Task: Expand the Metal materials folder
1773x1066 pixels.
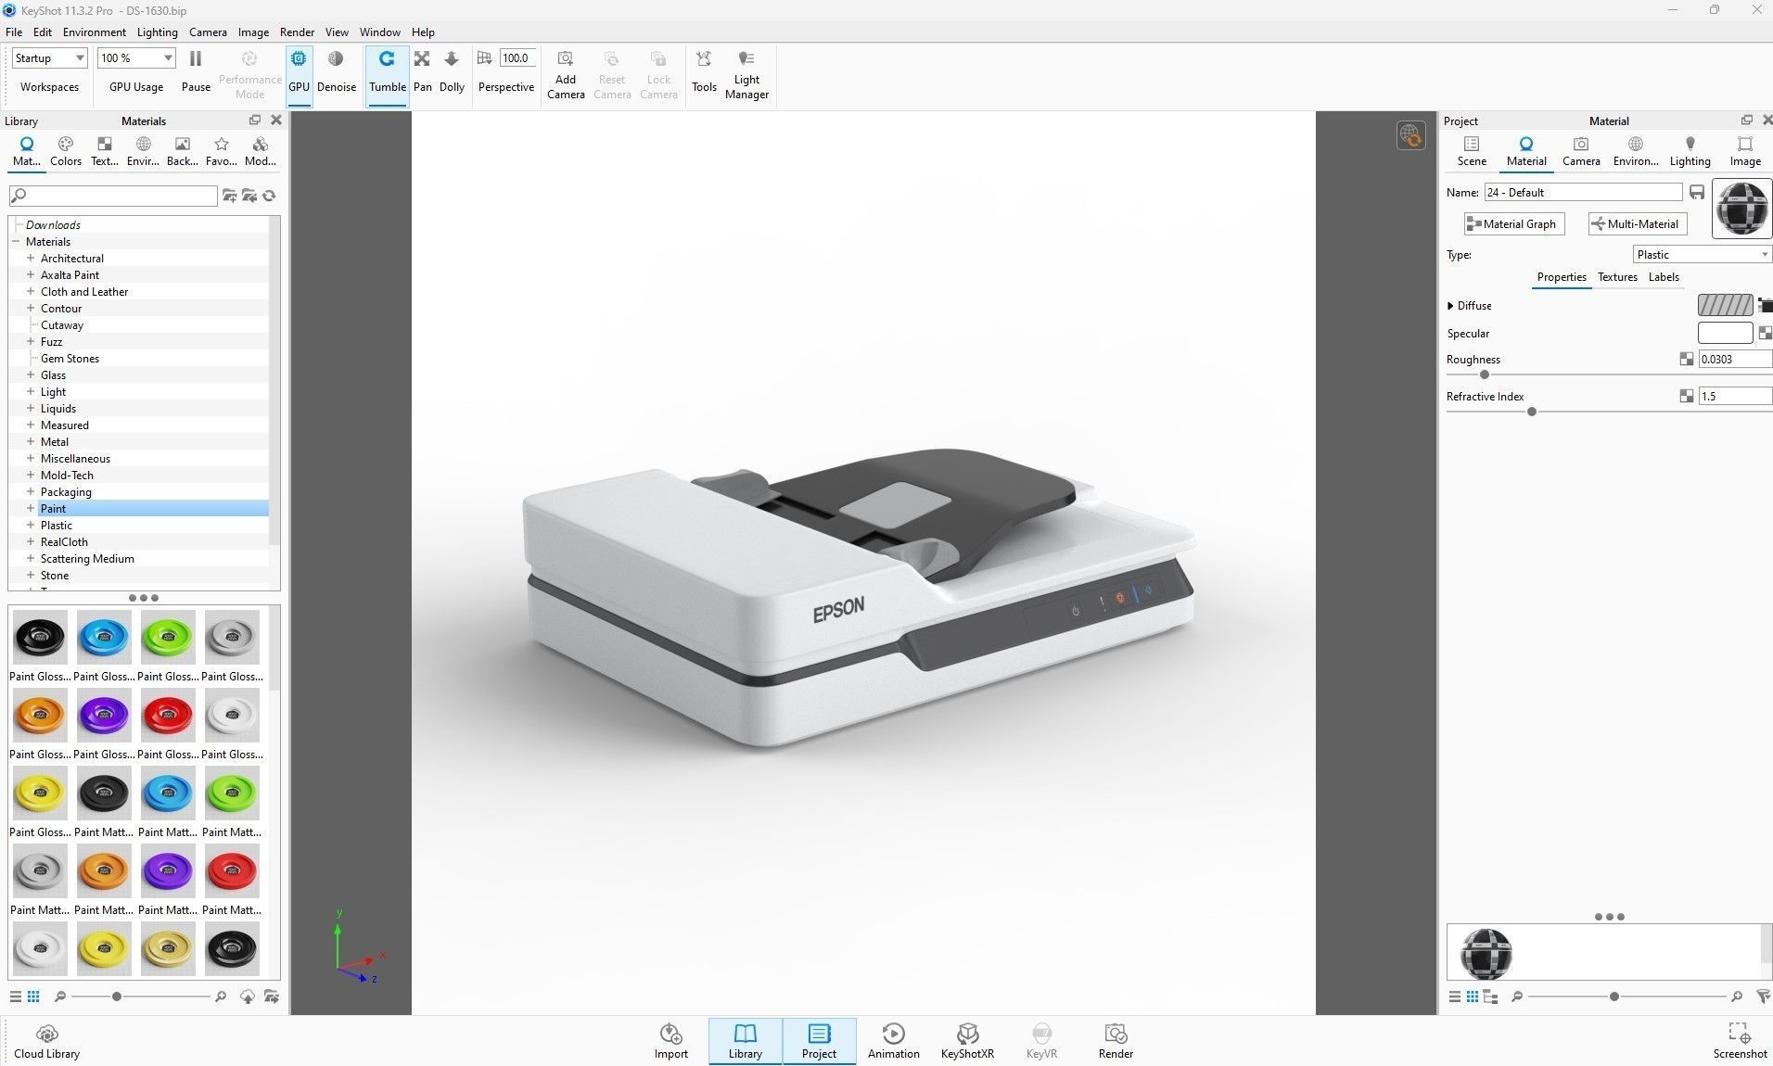Action: pyautogui.click(x=31, y=441)
